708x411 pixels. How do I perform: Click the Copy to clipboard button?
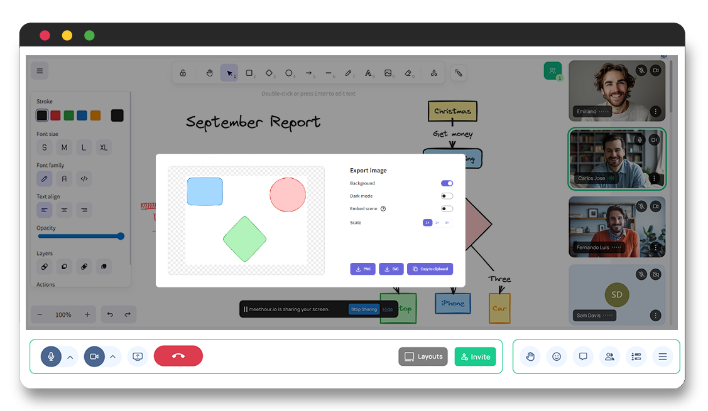[x=430, y=269]
